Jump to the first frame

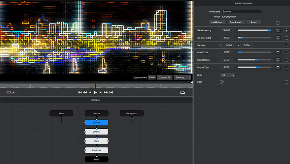(79, 93)
